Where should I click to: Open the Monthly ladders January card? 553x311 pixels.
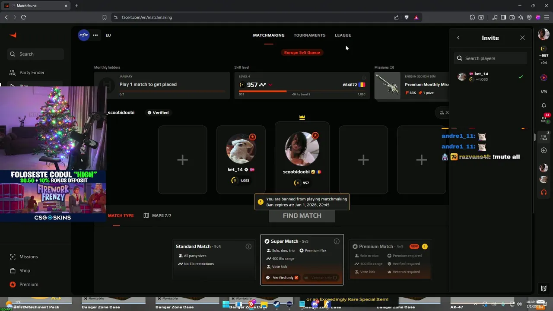pyautogui.click(x=162, y=86)
